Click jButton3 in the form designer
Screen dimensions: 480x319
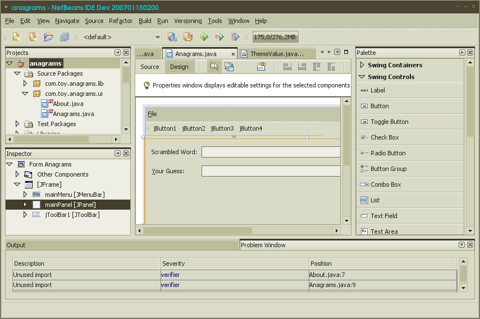pos(222,128)
